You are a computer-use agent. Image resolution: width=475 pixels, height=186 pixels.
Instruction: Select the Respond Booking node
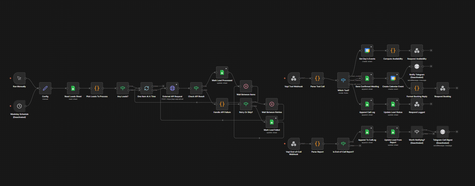point(443,88)
